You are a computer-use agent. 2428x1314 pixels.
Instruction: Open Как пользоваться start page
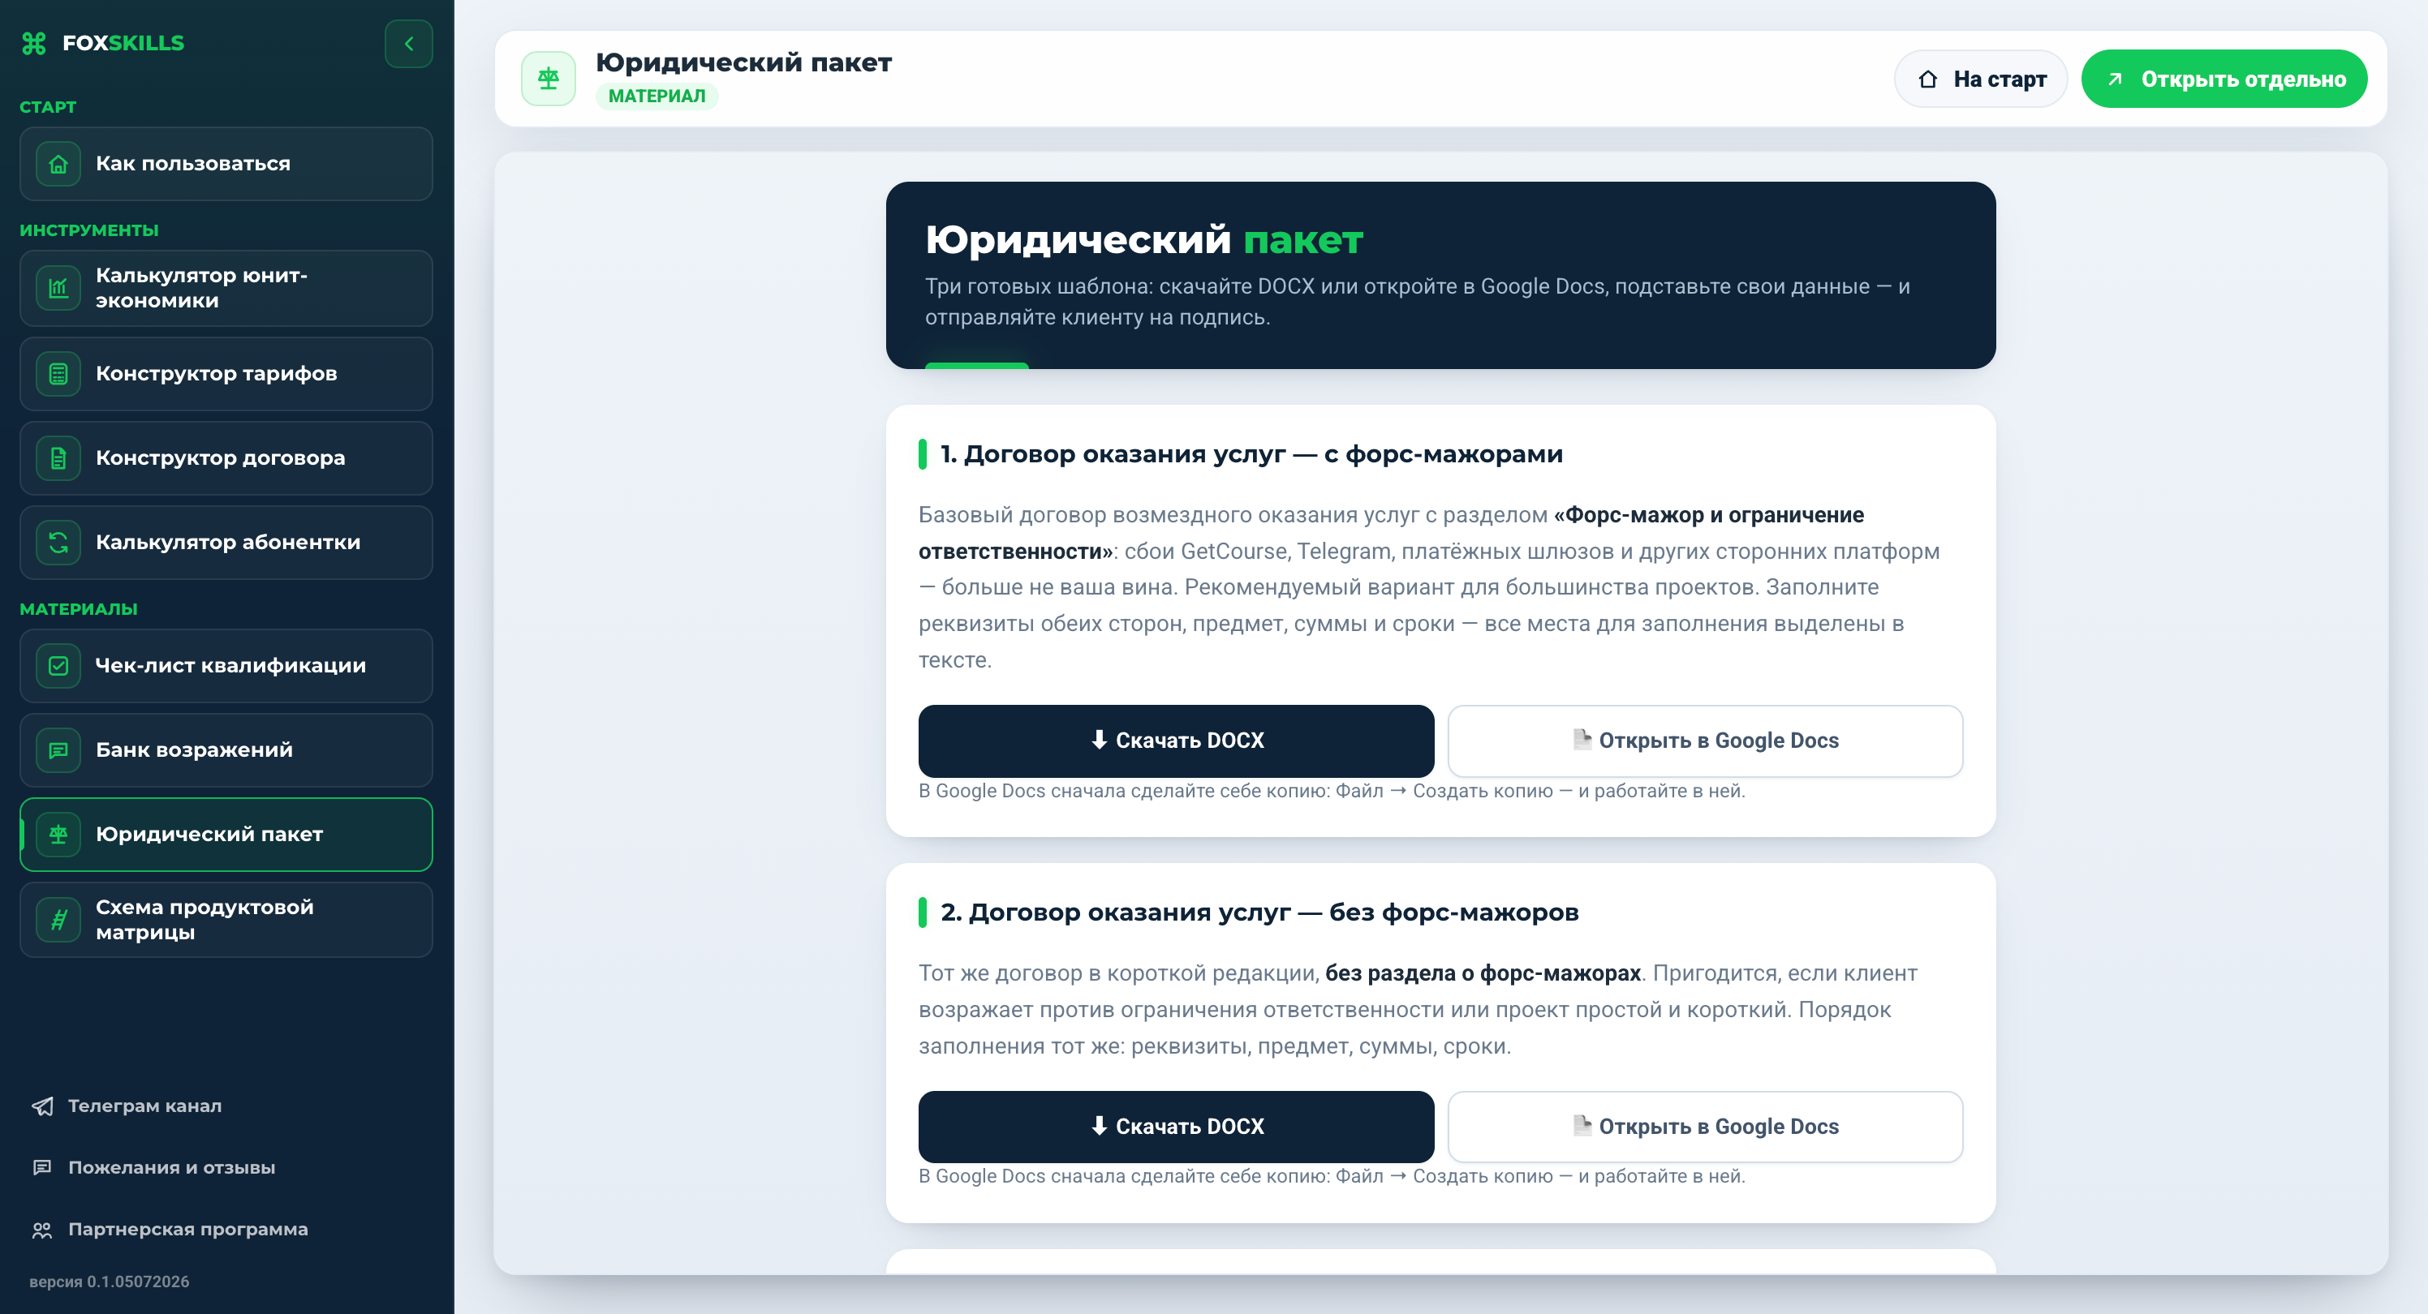[x=226, y=164]
